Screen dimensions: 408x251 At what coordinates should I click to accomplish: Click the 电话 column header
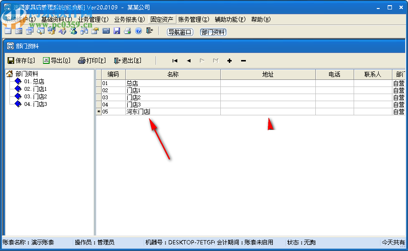334,74
